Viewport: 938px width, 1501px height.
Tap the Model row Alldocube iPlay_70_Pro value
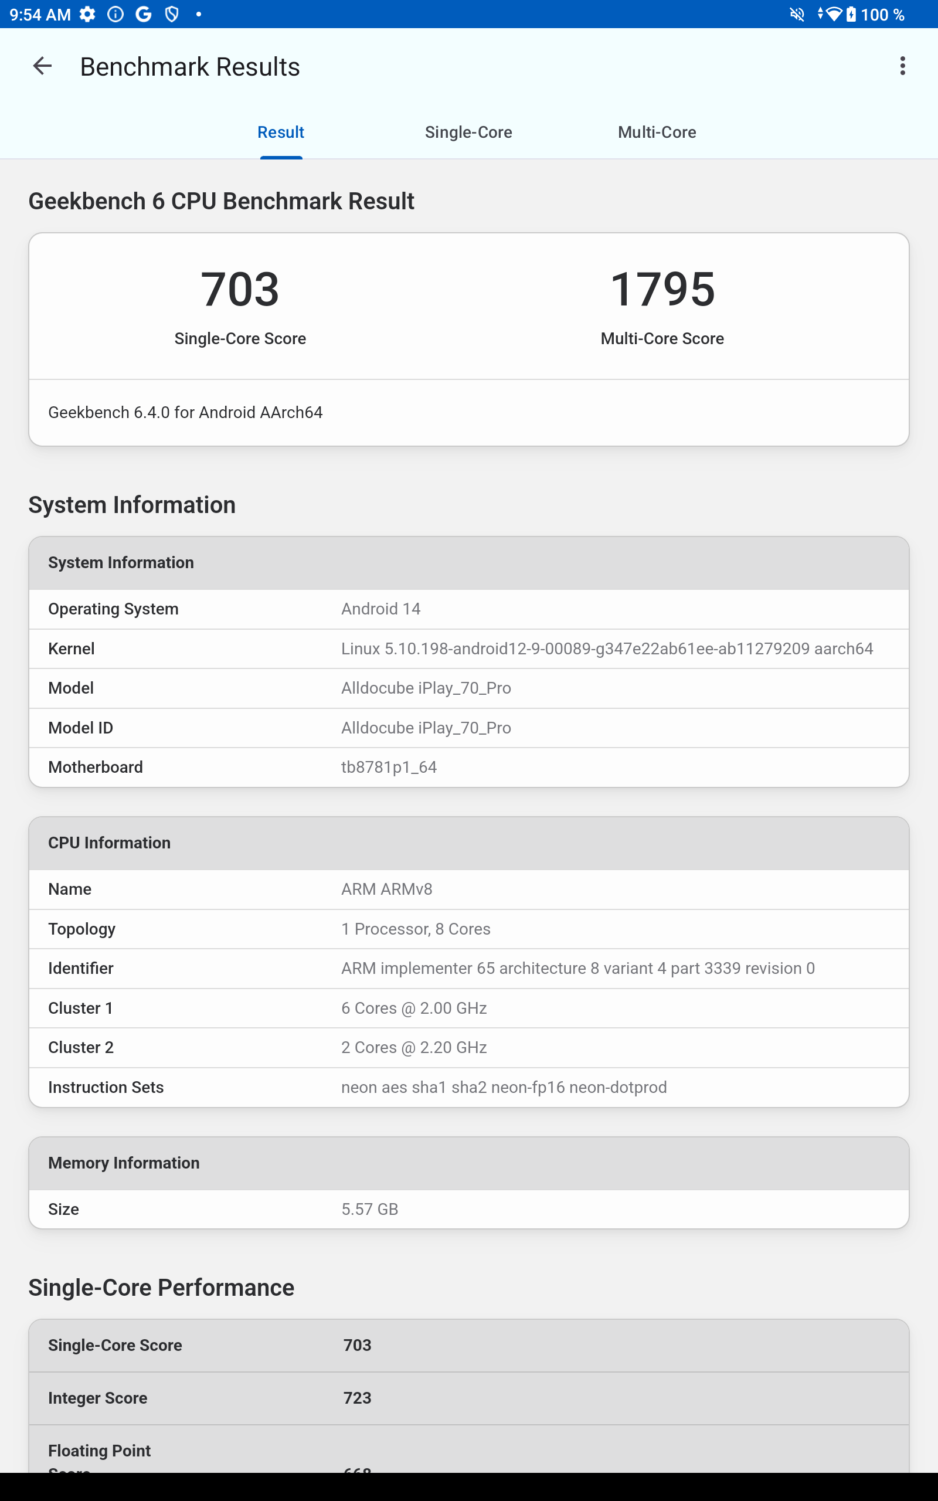[x=426, y=688]
